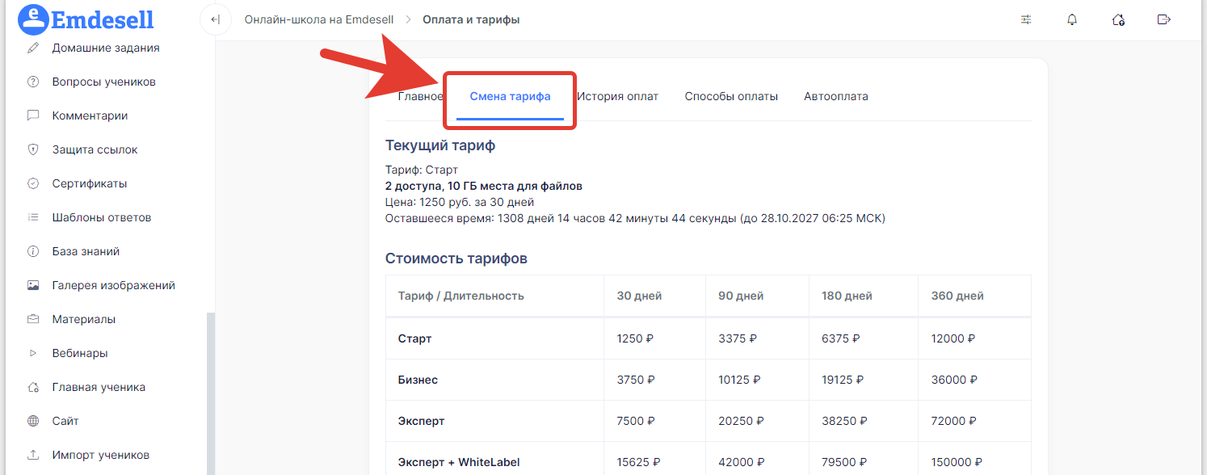Click the play icon beside Вебинары
This screenshot has width=1207, height=475.
(33, 354)
